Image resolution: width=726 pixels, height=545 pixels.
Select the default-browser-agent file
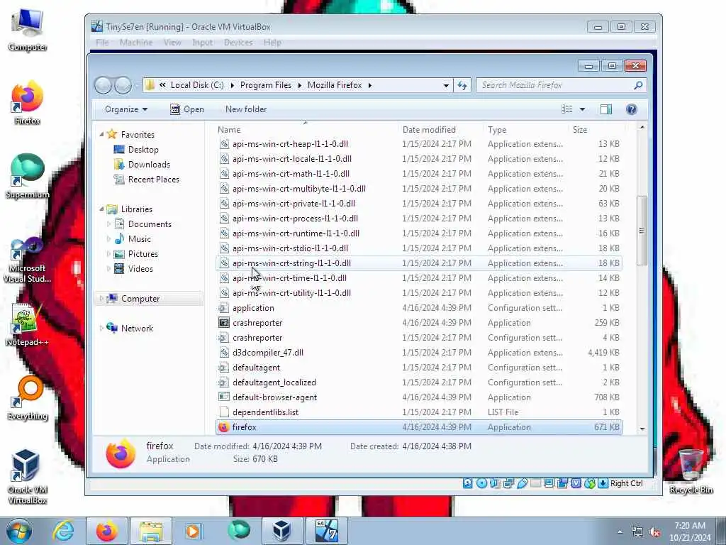tap(418, 397)
